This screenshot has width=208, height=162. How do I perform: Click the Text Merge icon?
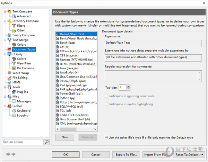9,40
